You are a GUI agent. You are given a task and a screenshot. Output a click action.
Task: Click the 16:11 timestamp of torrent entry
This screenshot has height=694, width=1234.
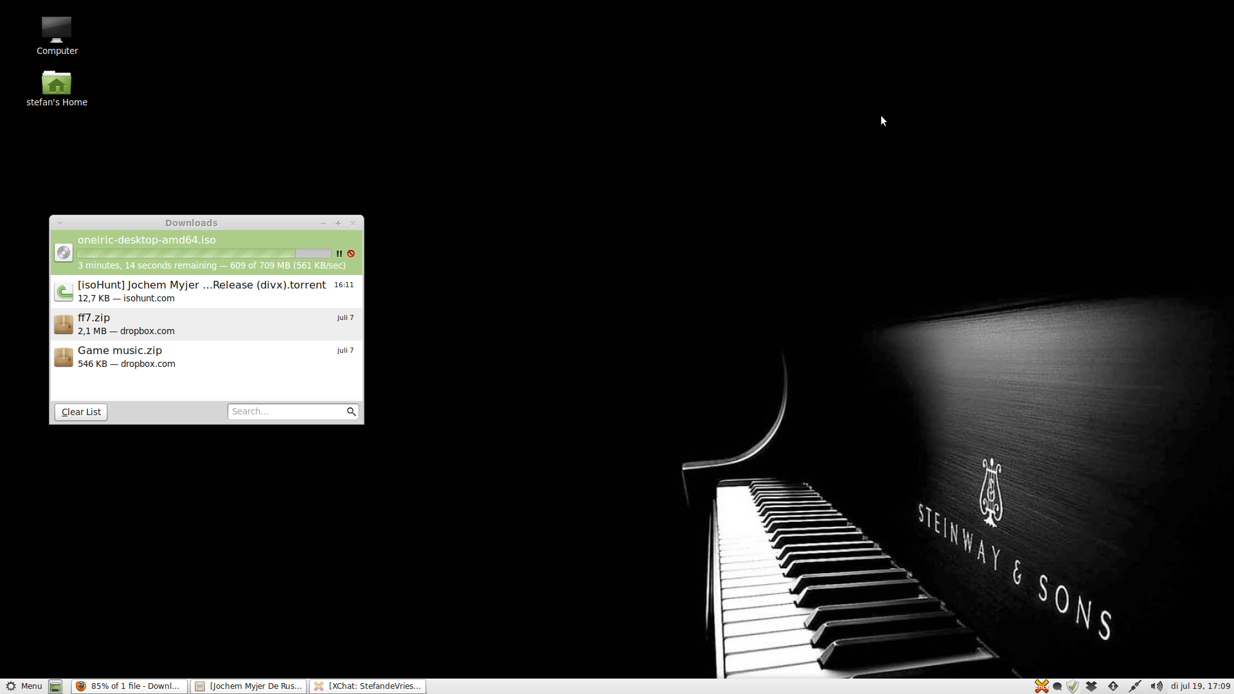pos(344,285)
